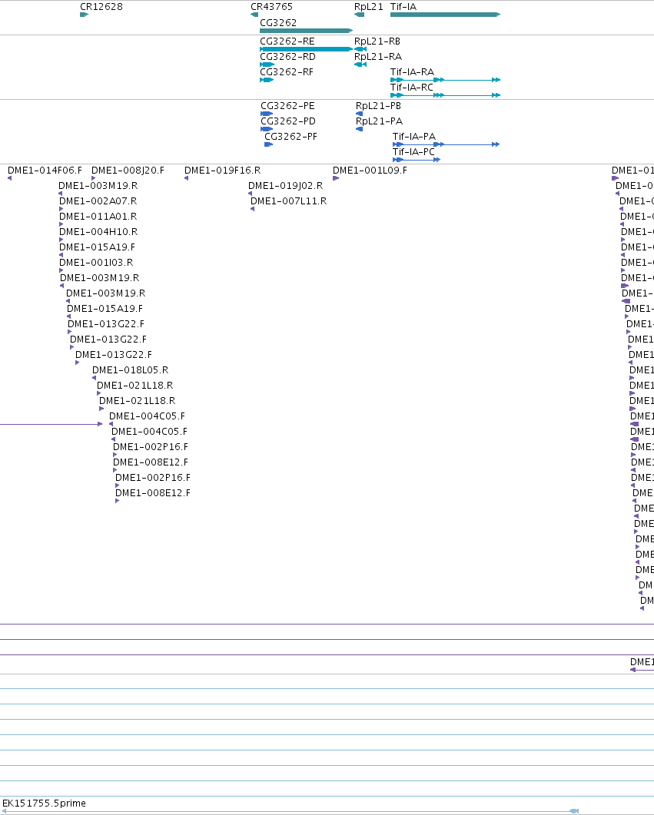Select the RpL21-RB transcript label

tap(377, 41)
